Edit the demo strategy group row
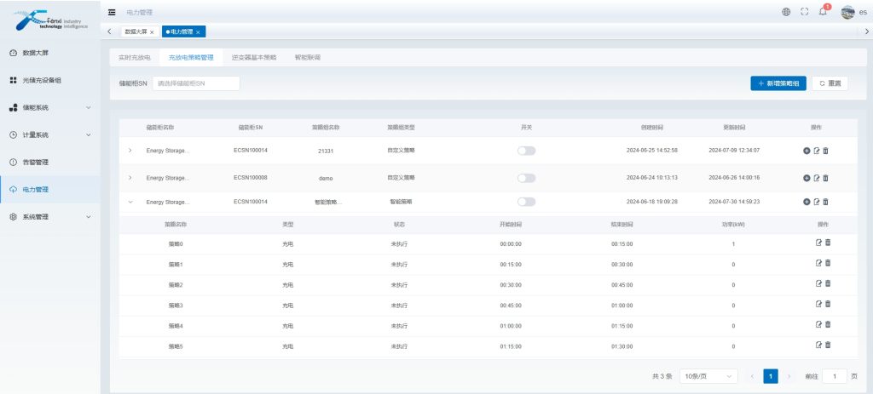The height and width of the screenshot is (394, 873). (x=816, y=178)
